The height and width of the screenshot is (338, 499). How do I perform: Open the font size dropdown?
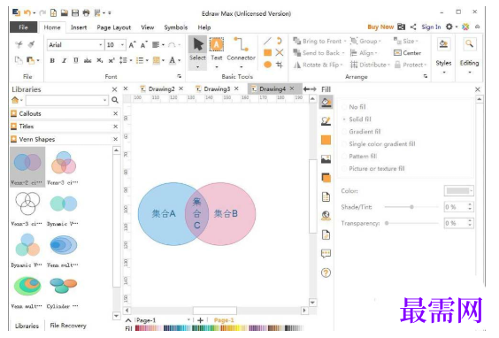[x=122, y=45]
